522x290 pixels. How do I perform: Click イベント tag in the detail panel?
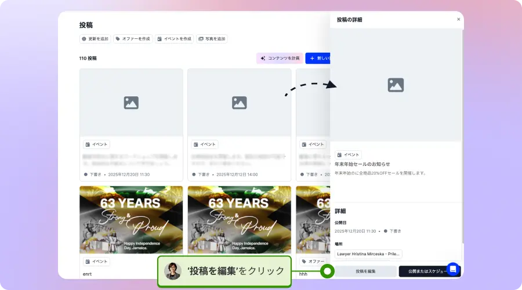348,155
